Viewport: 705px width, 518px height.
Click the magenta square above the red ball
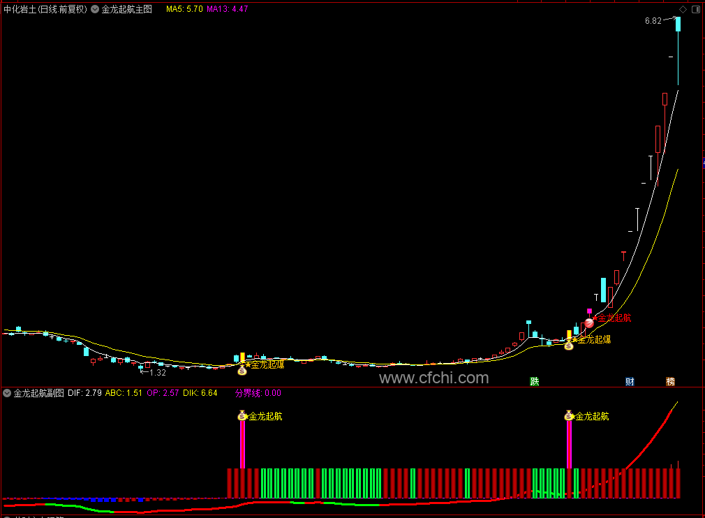(589, 311)
